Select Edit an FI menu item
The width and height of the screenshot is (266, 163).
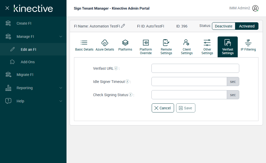pos(33,49)
